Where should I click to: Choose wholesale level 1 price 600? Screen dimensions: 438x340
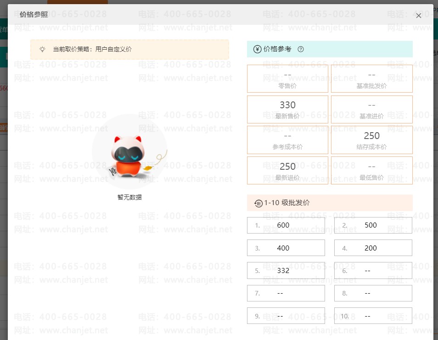click(286, 225)
